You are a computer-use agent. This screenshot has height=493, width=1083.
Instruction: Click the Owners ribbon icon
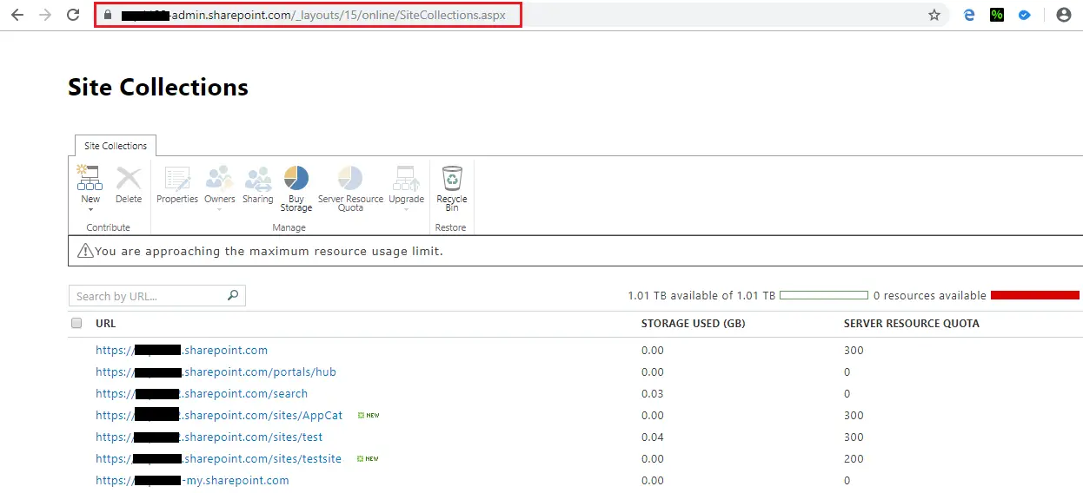219,178
